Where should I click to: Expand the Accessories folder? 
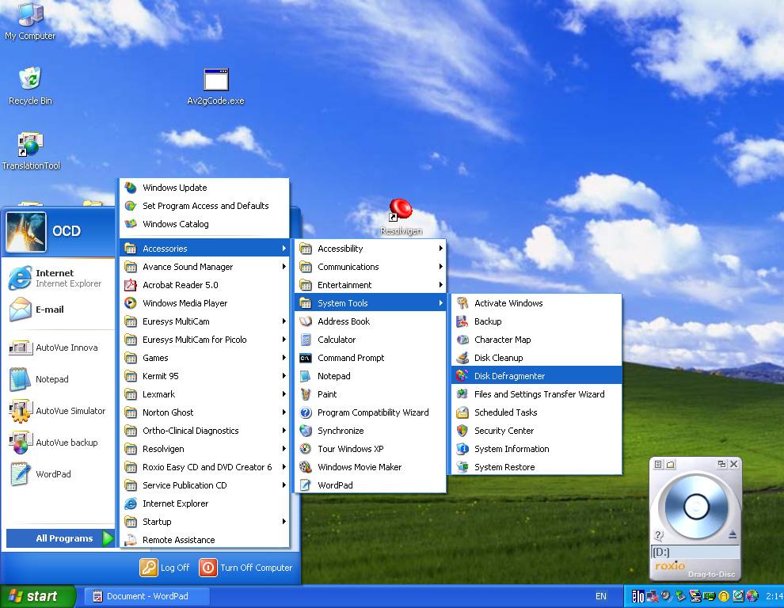click(x=205, y=249)
